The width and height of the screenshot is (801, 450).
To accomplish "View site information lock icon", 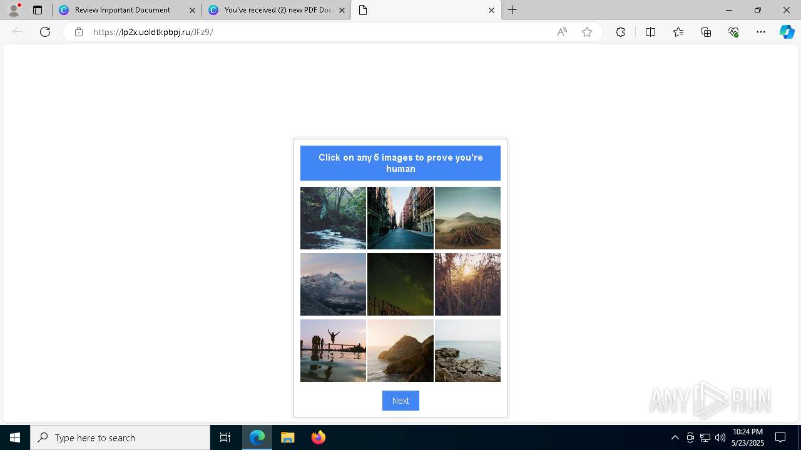I will coord(78,32).
